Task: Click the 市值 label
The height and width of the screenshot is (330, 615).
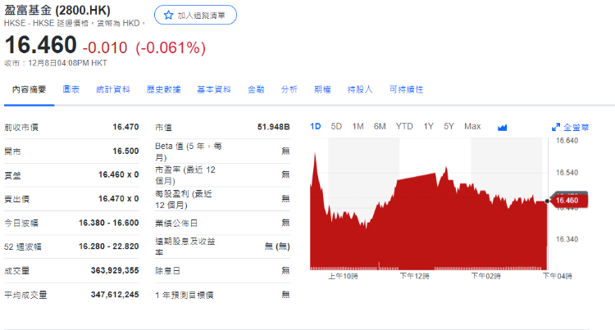Action: coord(163,128)
